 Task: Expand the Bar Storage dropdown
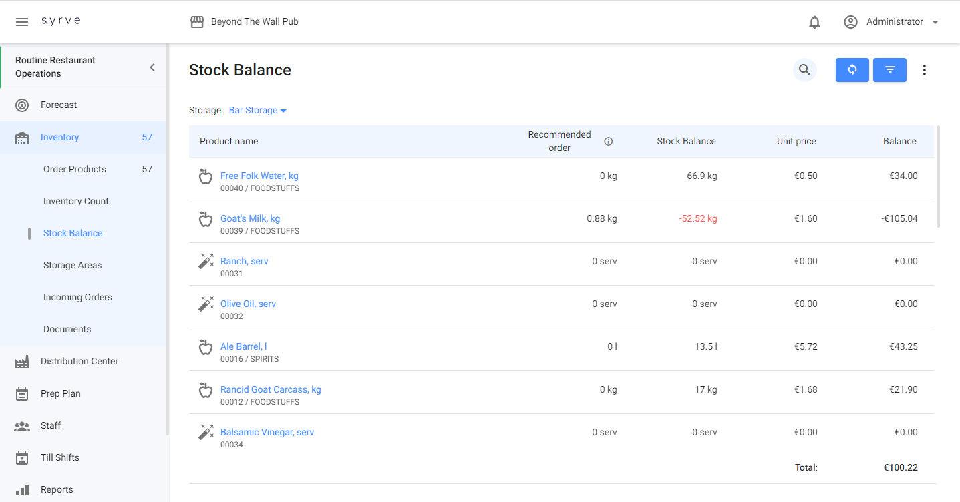point(258,111)
